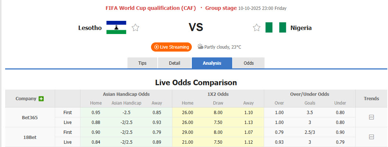Image resolution: width=388 pixels, height=147 pixels.
Task: Open the 18Bet trends chart icon
Action: (371, 137)
